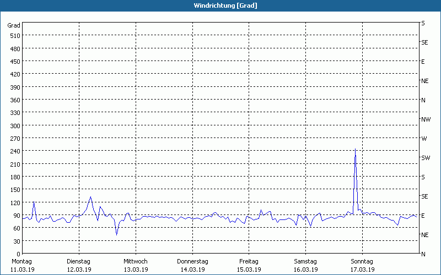Select the Dienstag day label
Image resolution: width=441 pixels, height=275 pixels.
78,261
